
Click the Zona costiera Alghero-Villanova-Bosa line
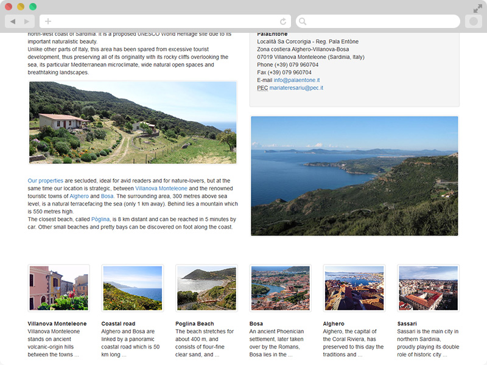coord(303,49)
